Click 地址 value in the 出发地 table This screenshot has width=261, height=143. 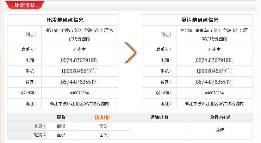tap(79, 104)
